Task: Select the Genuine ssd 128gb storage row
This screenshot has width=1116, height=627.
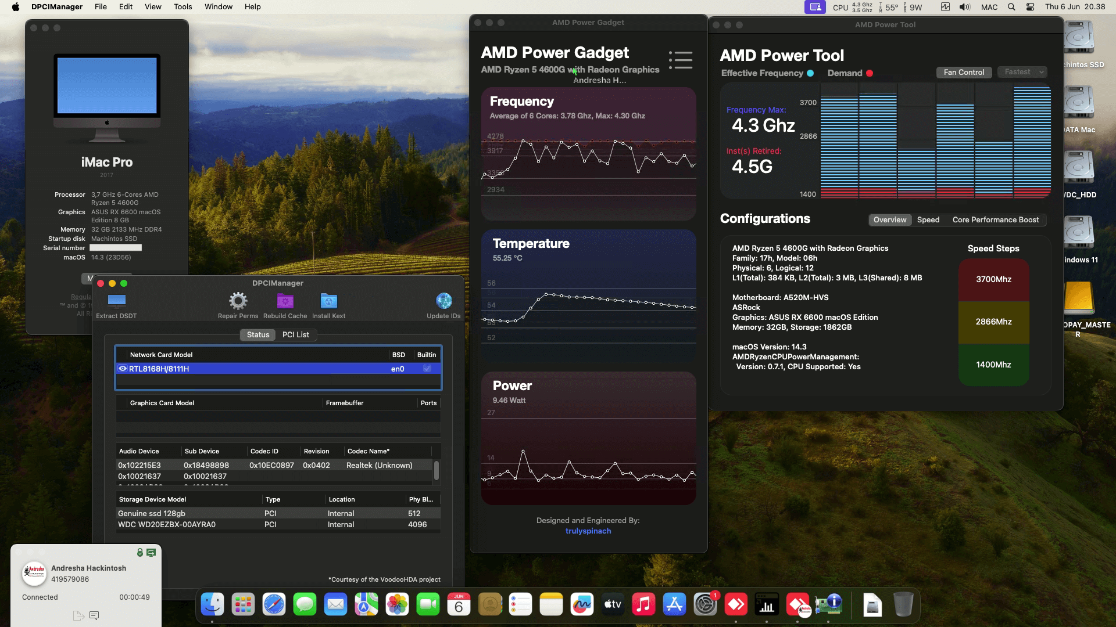Action: [278, 513]
